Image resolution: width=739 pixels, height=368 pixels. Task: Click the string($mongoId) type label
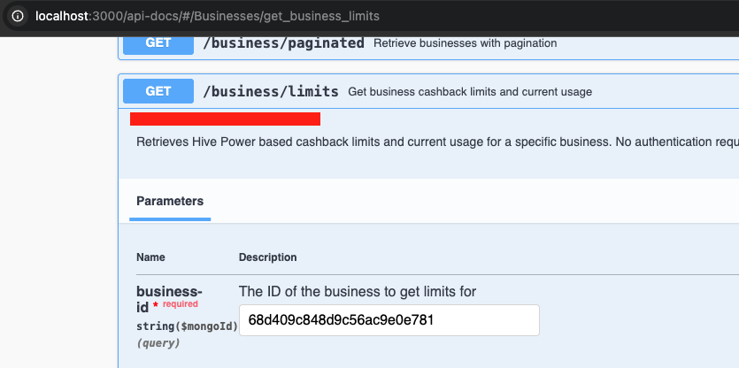point(187,326)
